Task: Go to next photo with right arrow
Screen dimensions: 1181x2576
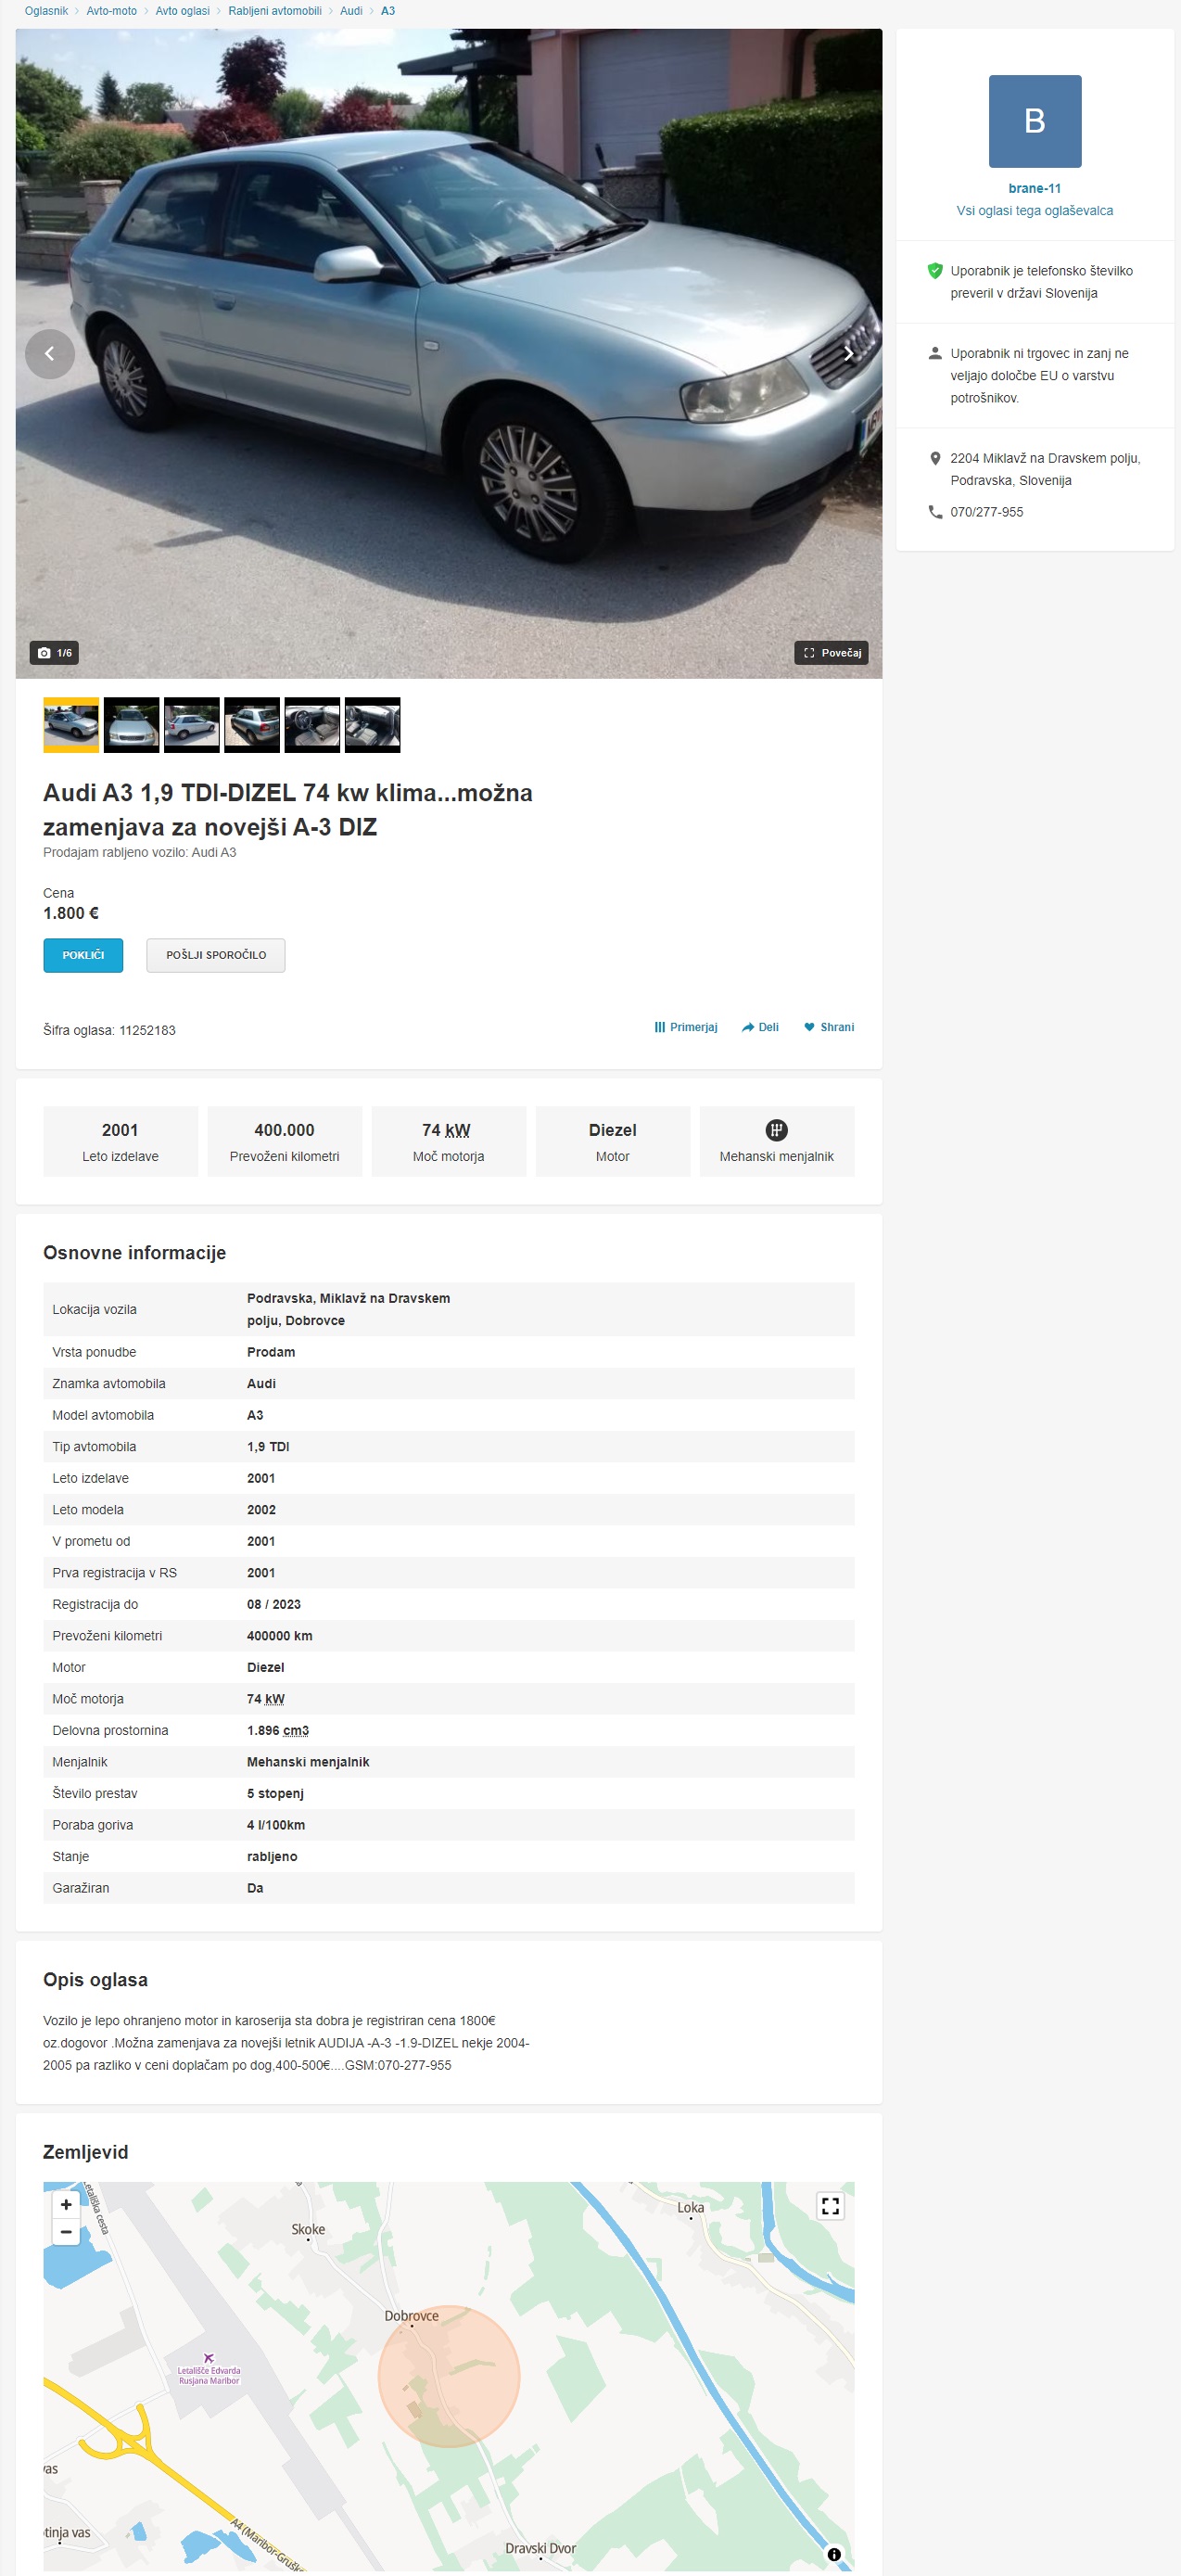Action: 848,354
